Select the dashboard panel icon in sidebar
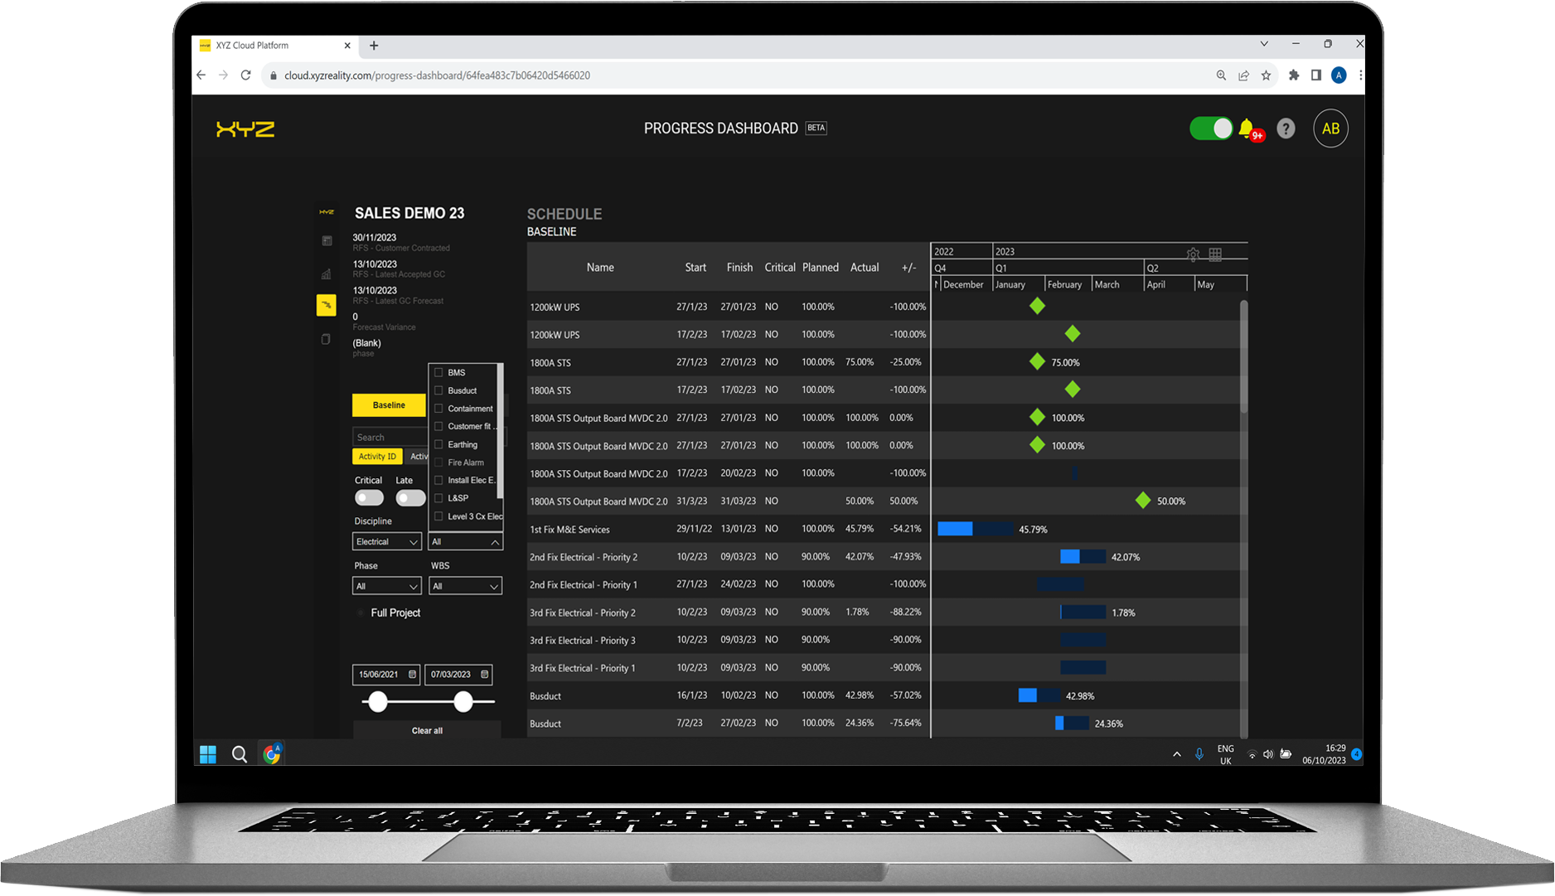This screenshot has height=896, width=1555. (327, 240)
